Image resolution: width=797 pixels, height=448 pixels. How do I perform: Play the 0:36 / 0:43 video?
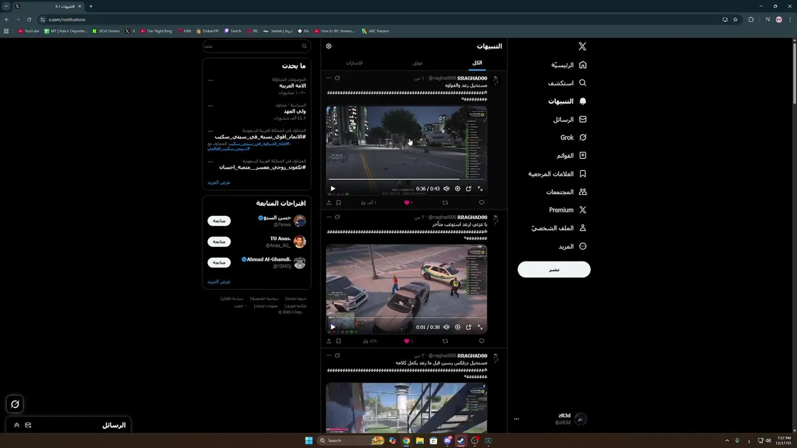[332, 189]
